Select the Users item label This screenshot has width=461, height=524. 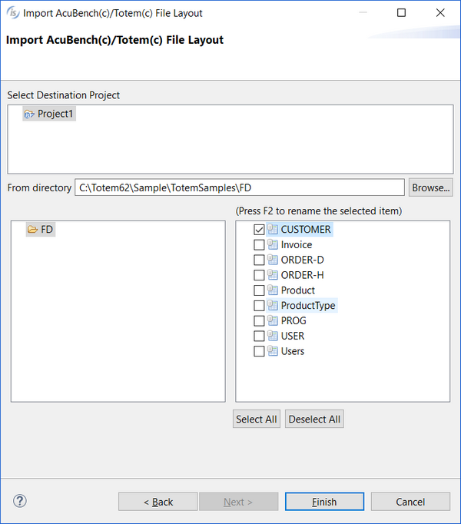point(293,351)
